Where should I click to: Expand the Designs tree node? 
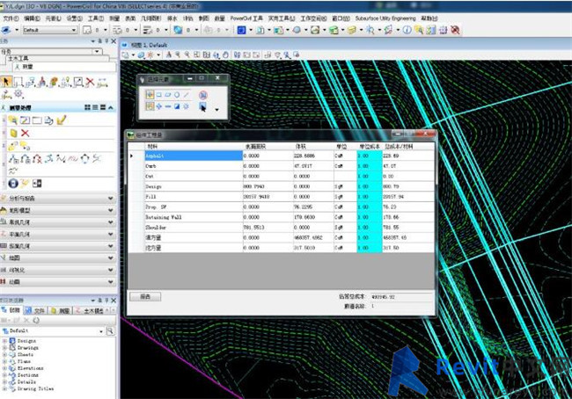(4, 341)
